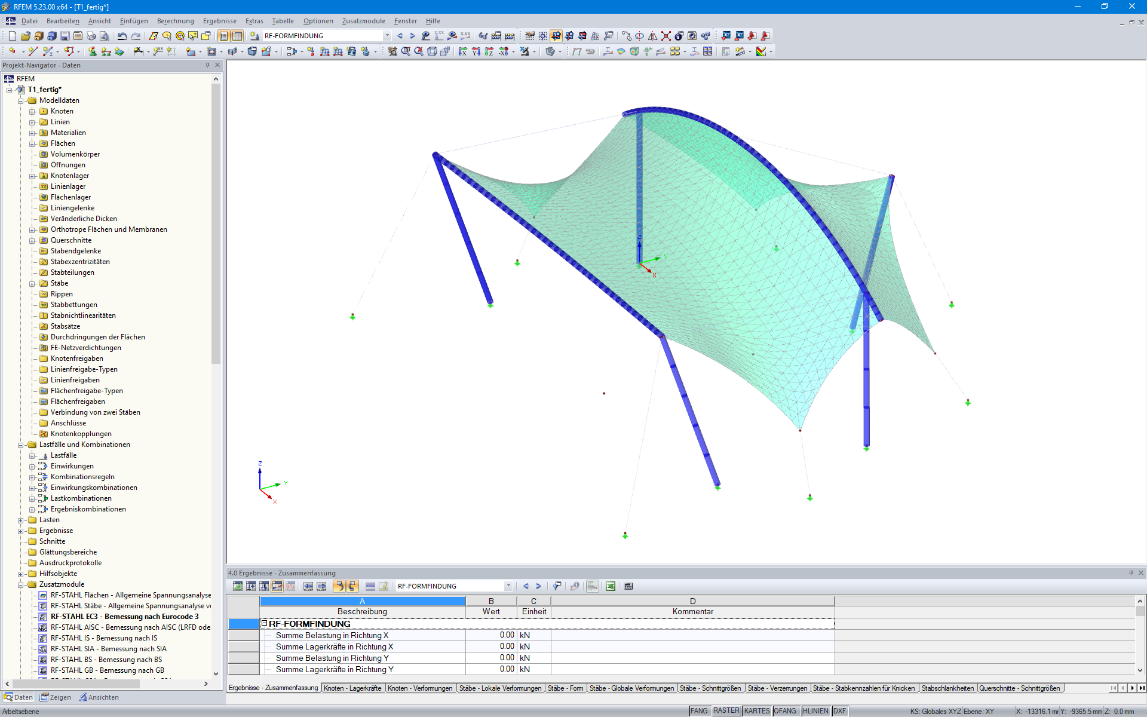1147x717 pixels.
Task: Toggle the table display button
Action: coord(237,36)
